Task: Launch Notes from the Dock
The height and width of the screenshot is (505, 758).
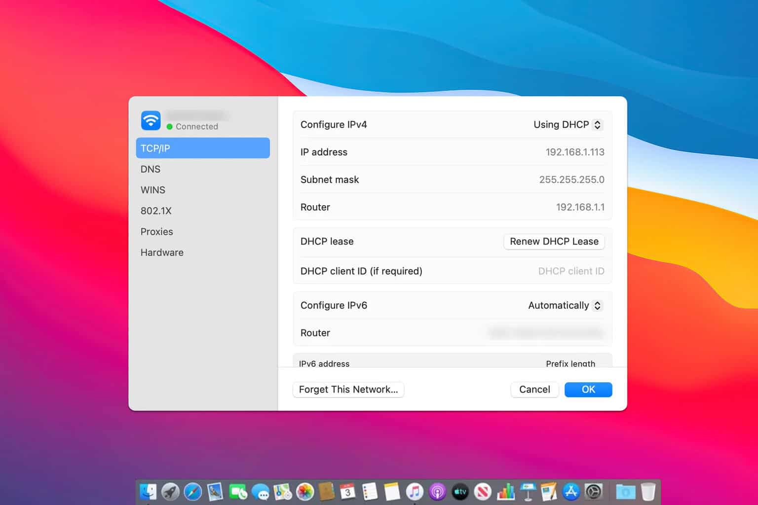Action: pos(392,492)
